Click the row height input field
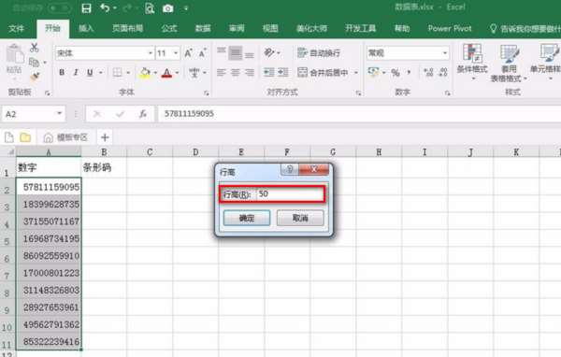 click(x=290, y=194)
